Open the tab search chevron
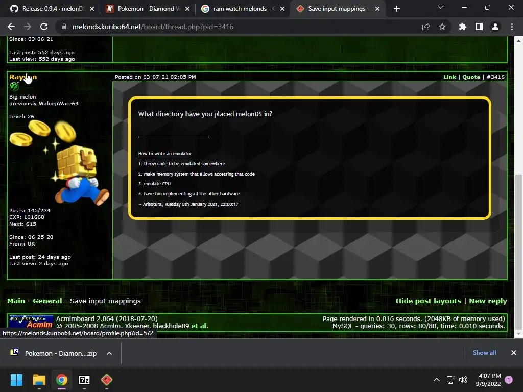The height and width of the screenshot is (392, 523). click(x=441, y=7)
